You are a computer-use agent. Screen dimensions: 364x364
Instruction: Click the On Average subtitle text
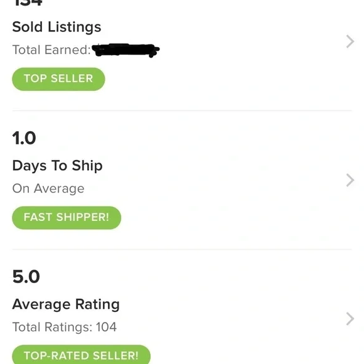coord(48,188)
